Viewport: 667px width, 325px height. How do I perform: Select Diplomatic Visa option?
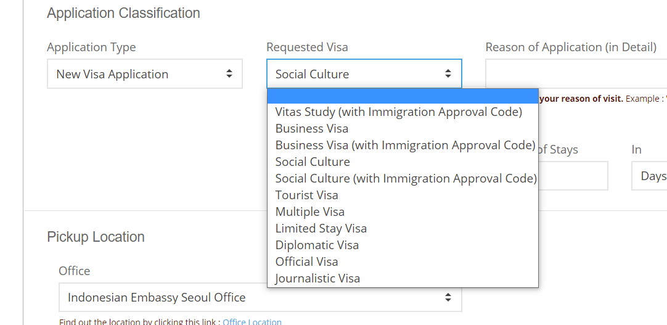click(317, 245)
